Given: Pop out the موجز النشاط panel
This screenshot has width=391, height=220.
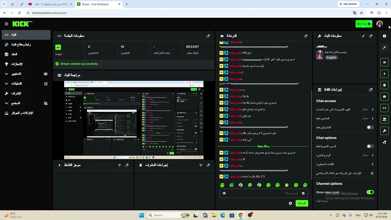Looking at the screenshot, I should [127, 165].
